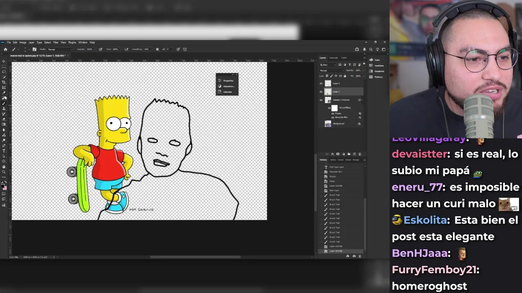Open the brush Mode Normal dropdown
This screenshot has height=293, width=522.
coord(60,49)
